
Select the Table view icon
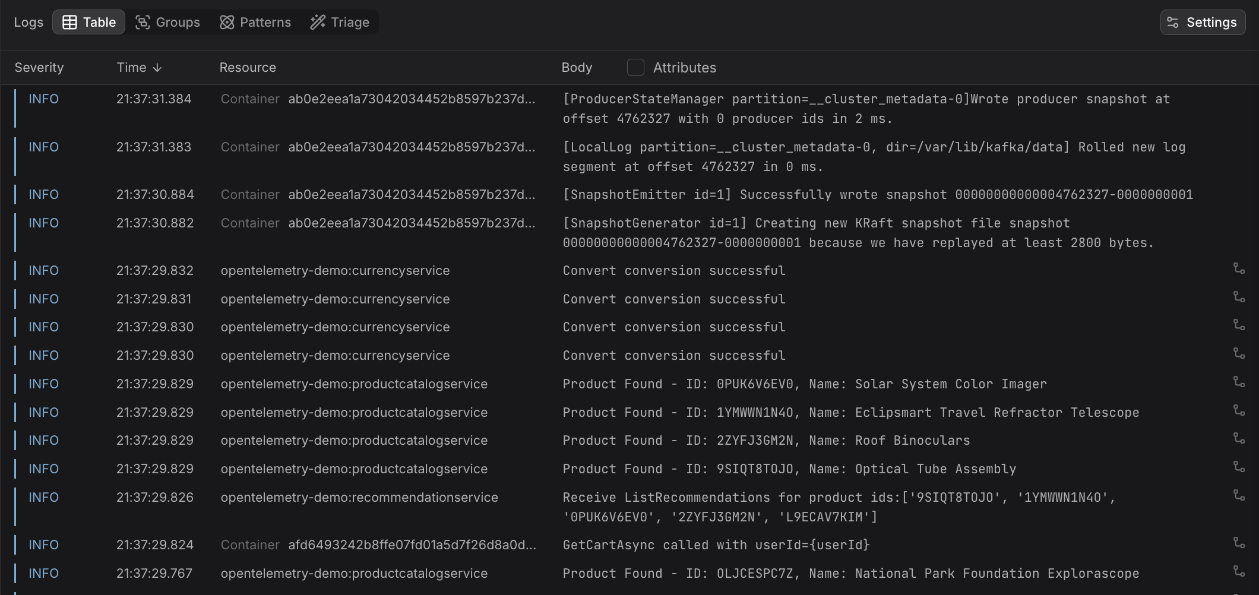(x=71, y=22)
